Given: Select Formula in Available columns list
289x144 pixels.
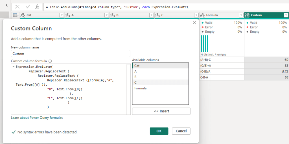Looking at the screenshot, I should click(140, 88).
